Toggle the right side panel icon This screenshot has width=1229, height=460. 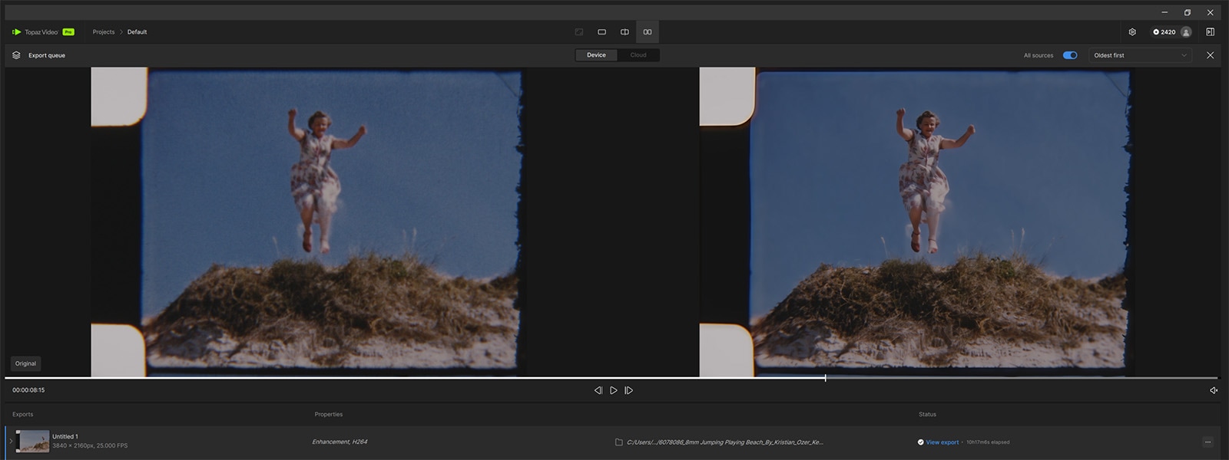(1210, 32)
